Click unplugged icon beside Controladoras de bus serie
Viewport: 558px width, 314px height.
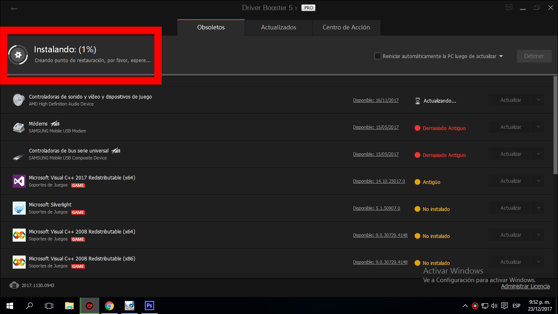tap(116, 151)
